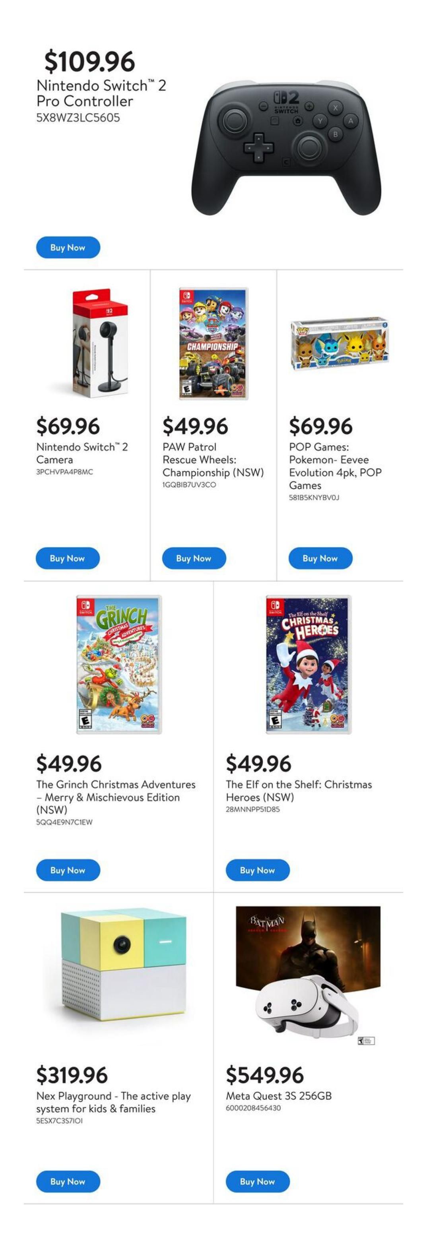Viewport: 429px width, 1237px height.
Task: Click the Meta Quest 3S 256GB title
Action: pyautogui.click(x=279, y=1095)
